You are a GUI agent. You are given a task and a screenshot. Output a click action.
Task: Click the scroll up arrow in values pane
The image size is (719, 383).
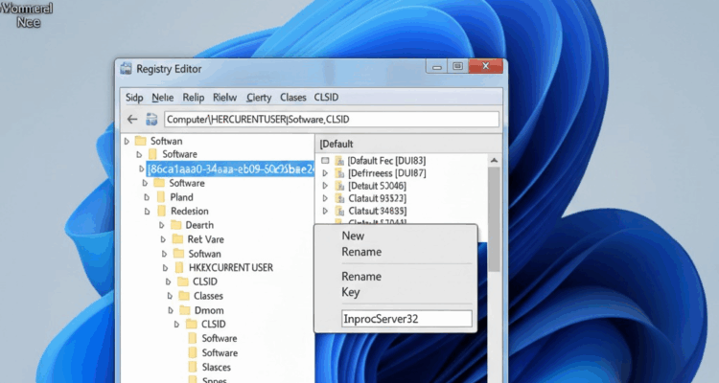494,160
